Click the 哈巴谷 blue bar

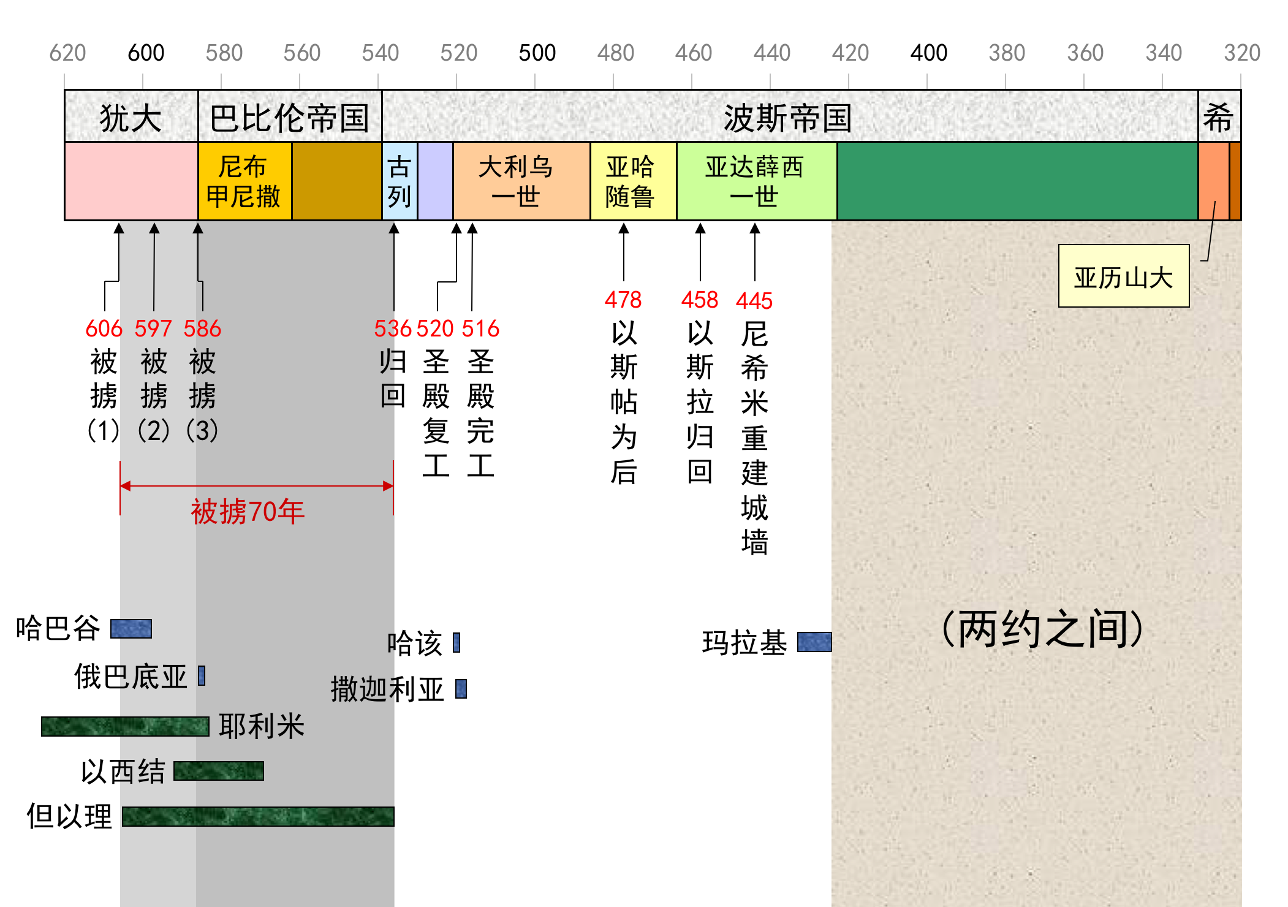coord(131,629)
